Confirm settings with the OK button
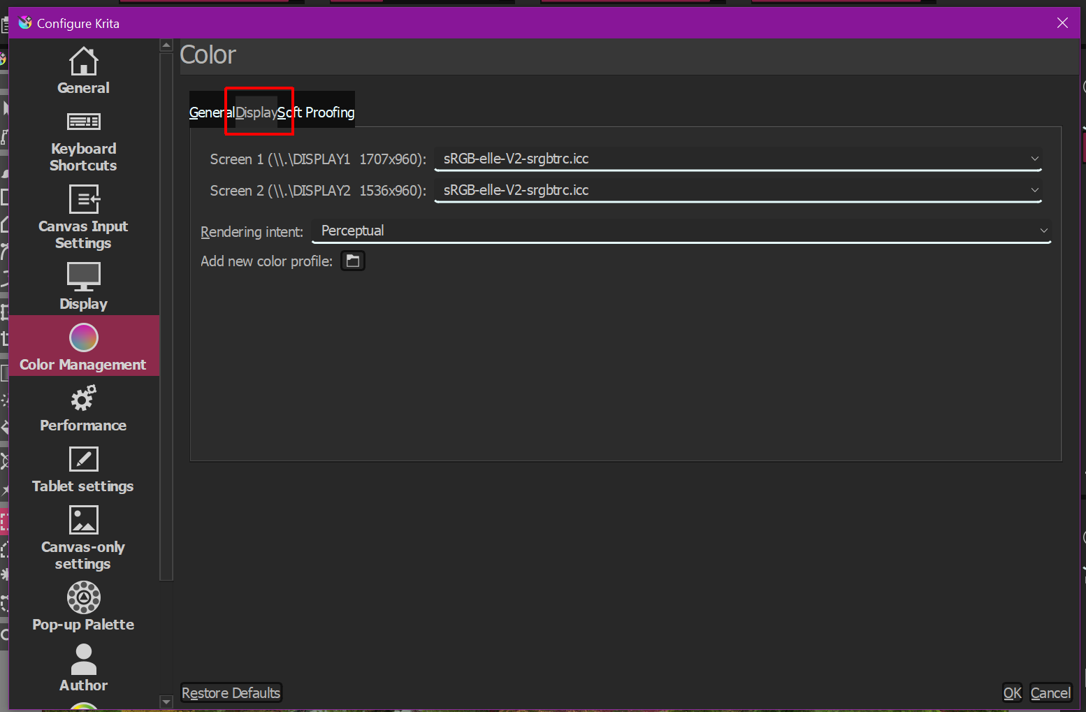The width and height of the screenshot is (1086, 712). 1013,692
